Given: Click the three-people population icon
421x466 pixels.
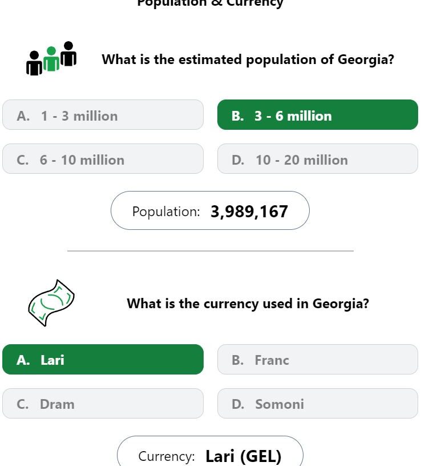Looking at the screenshot, I should tap(51, 58).
